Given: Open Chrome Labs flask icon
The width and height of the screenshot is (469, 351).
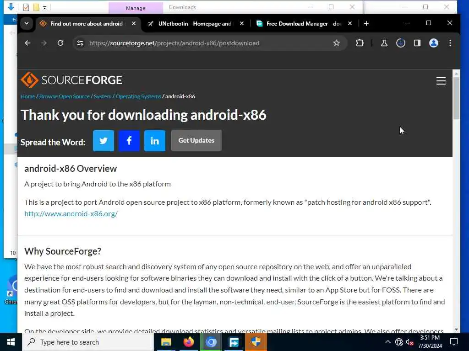Looking at the screenshot, I should tap(384, 43).
